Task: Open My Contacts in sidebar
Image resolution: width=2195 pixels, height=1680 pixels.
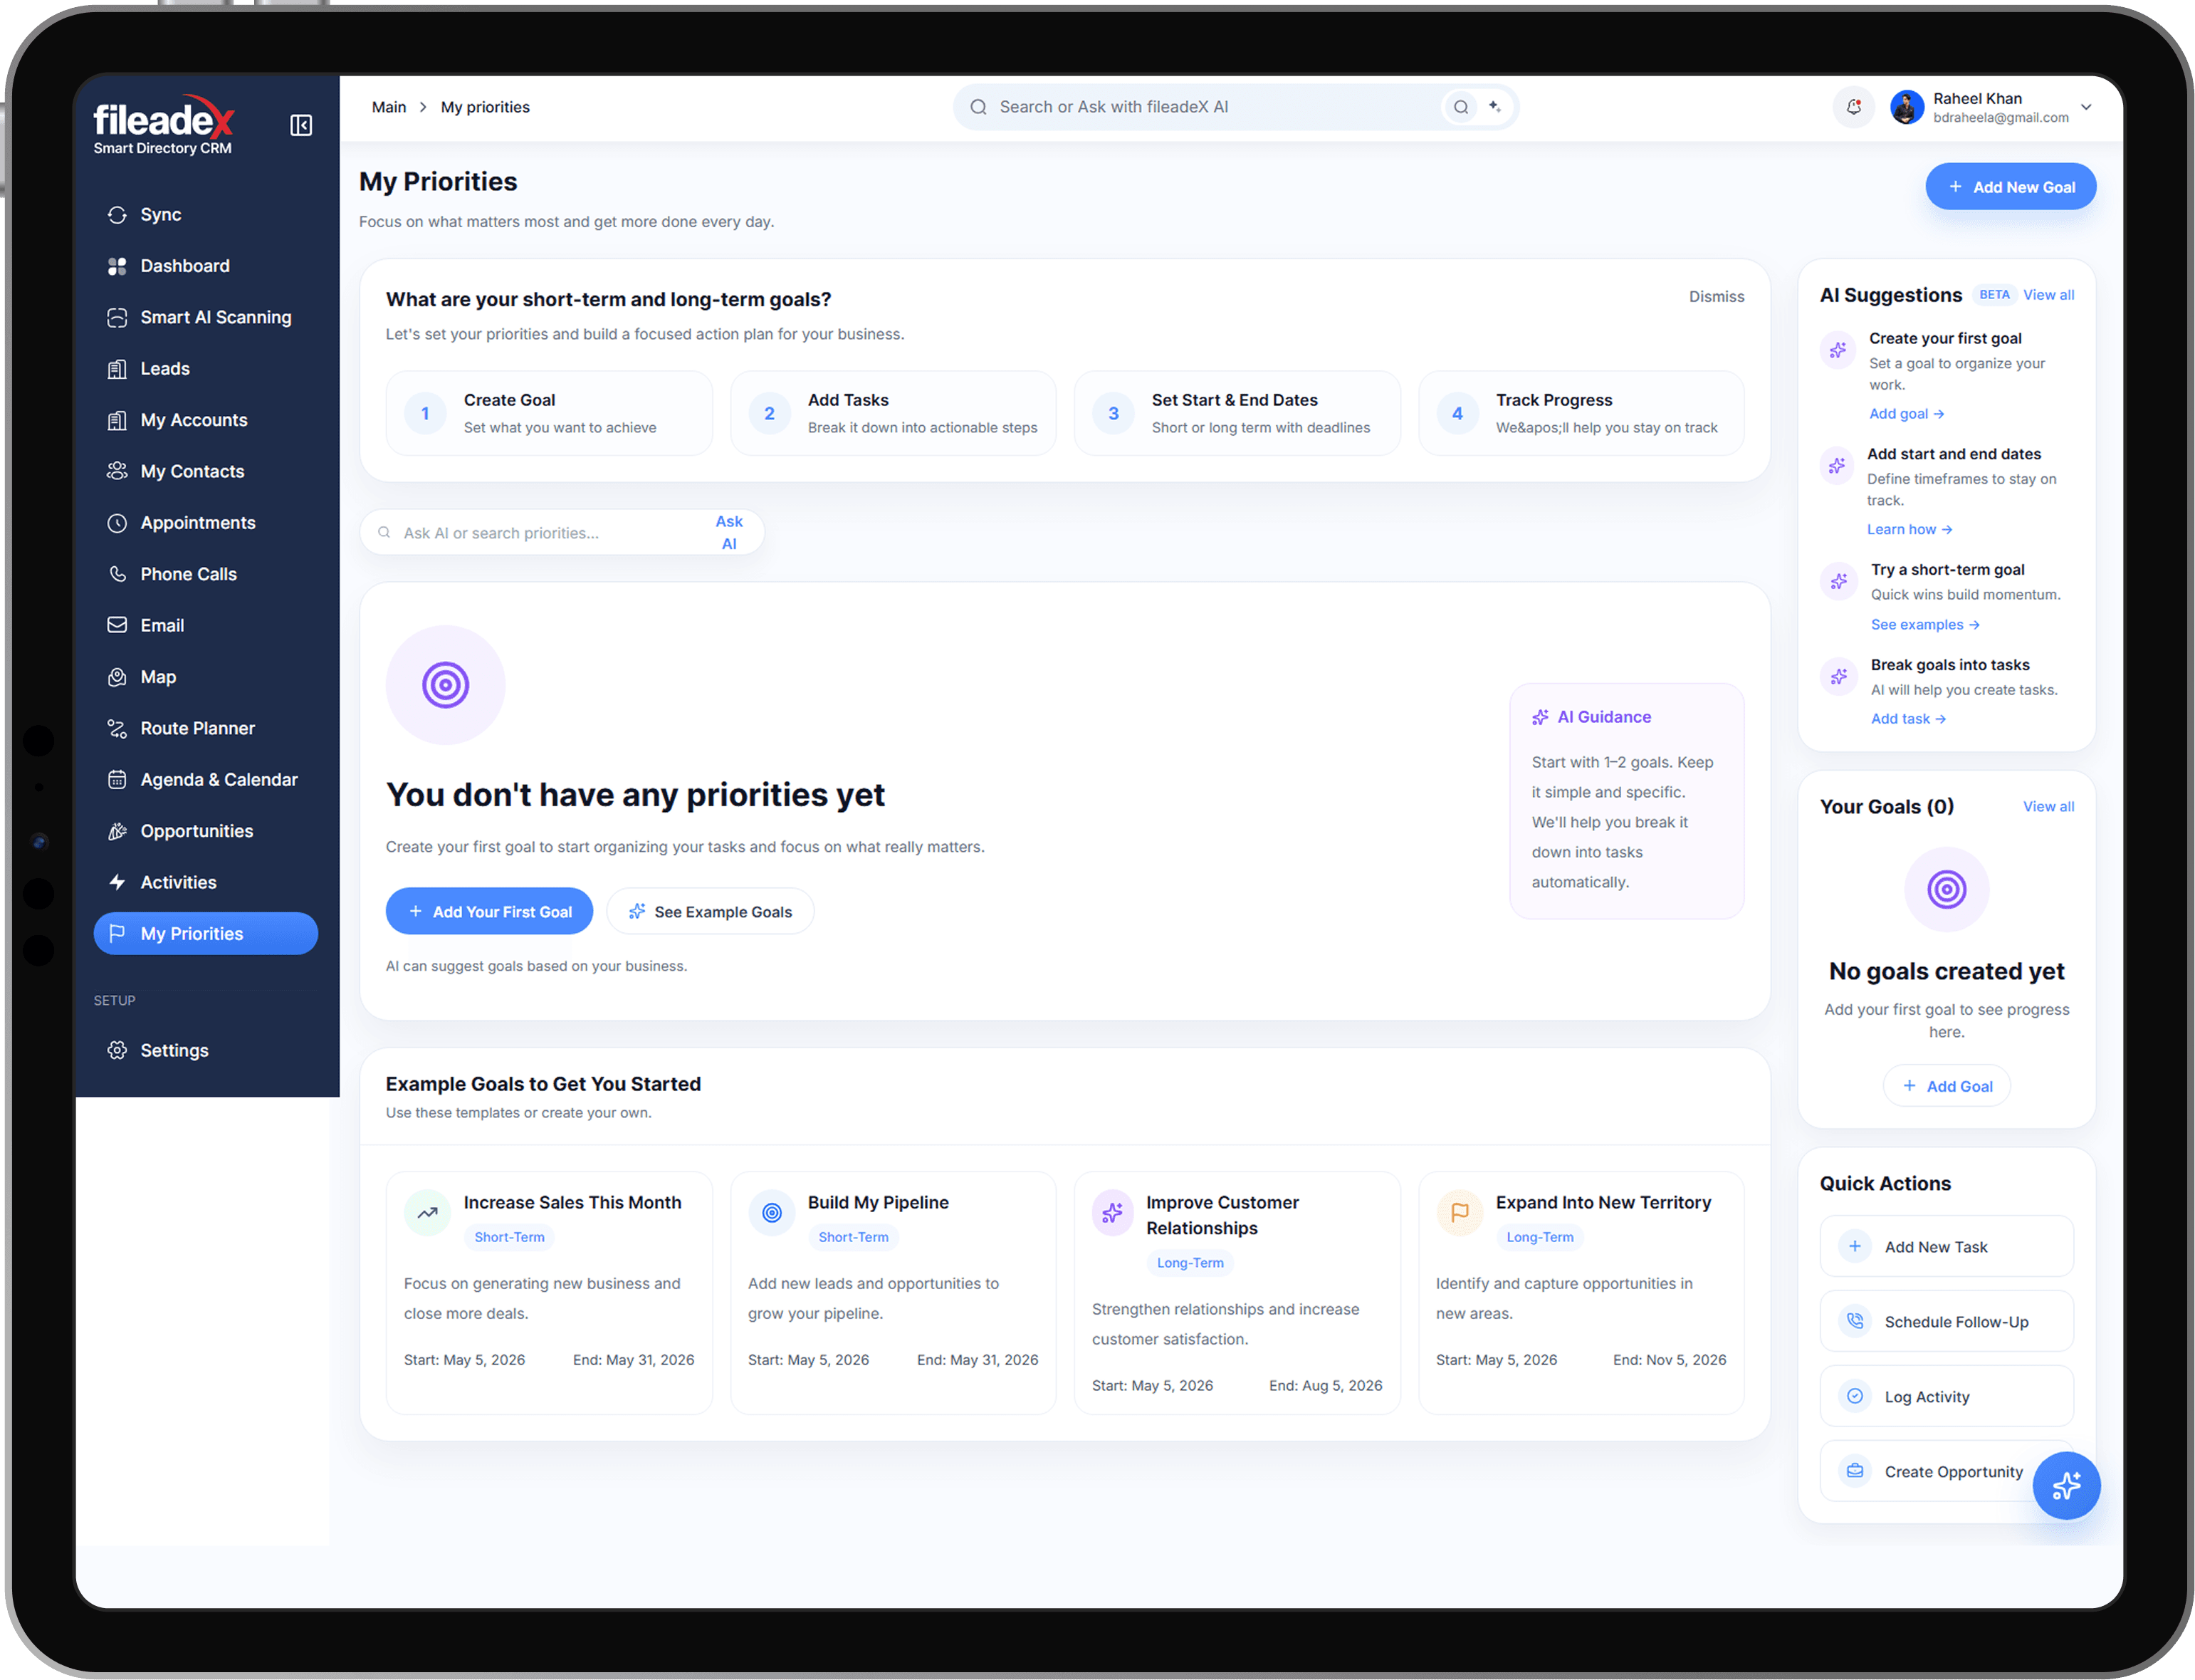Action: [x=205, y=471]
